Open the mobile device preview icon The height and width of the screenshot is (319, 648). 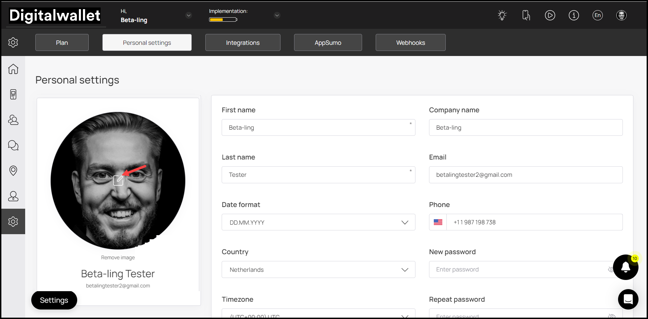tap(526, 15)
